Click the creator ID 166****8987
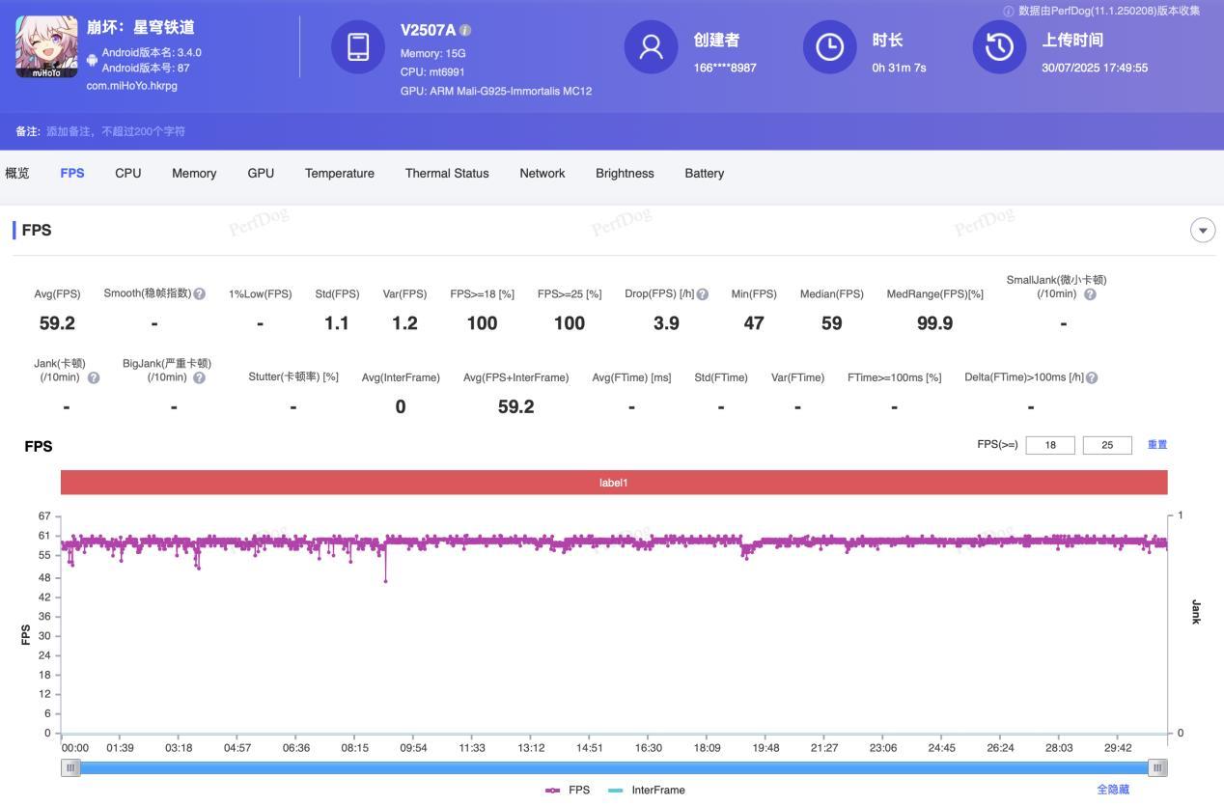Viewport: 1224px width, 806px height. [x=725, y=68]
